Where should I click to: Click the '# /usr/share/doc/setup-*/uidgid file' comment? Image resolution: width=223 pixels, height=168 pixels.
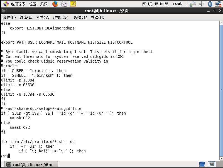pyautogui.click(x=41, y=108)
